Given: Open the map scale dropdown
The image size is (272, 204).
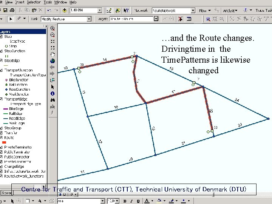Looking at the screenshot, I should tap(100, 11).
